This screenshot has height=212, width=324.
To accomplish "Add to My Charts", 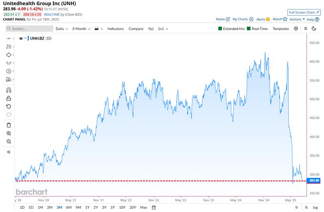I will (x=243, y=19).
